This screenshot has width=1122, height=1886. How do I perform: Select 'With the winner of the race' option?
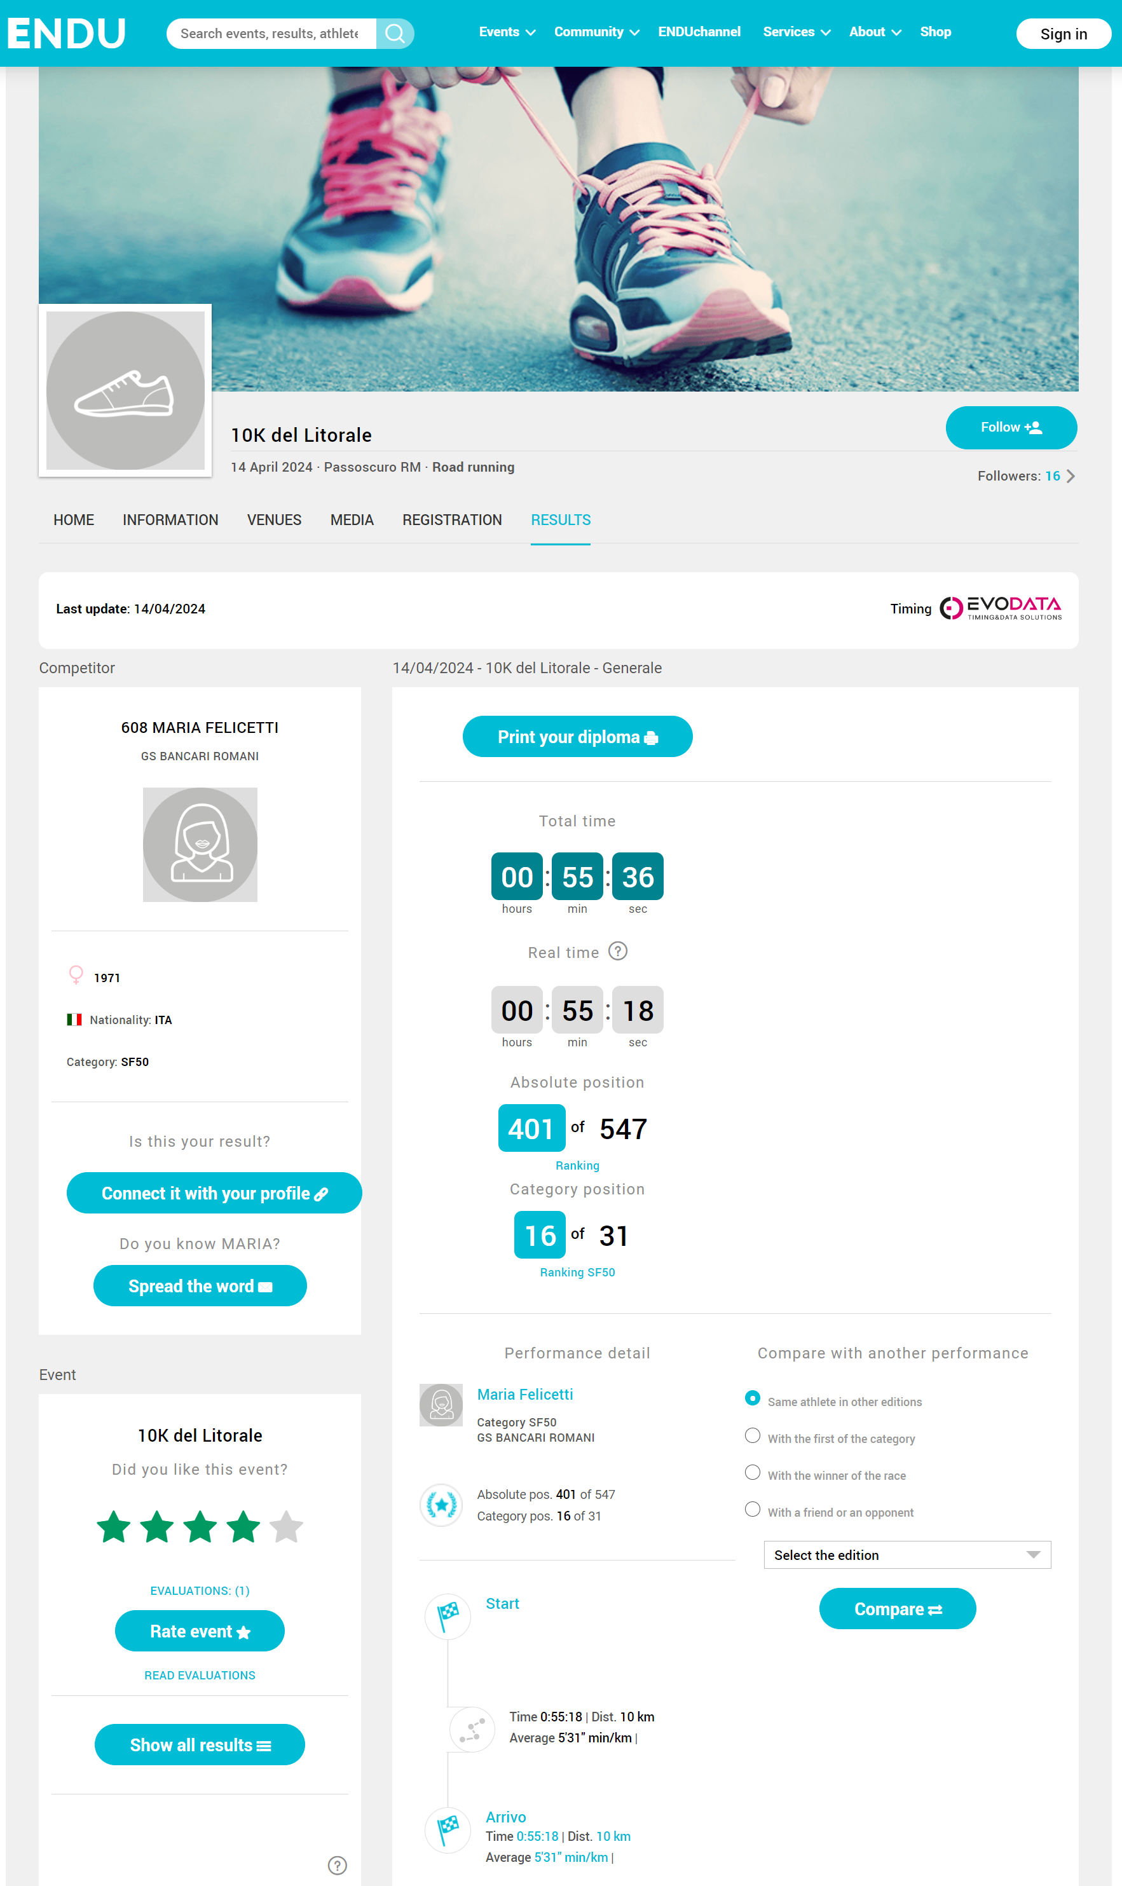(x=752, y=1472)
